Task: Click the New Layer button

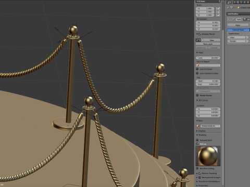Action: point(208,44)
